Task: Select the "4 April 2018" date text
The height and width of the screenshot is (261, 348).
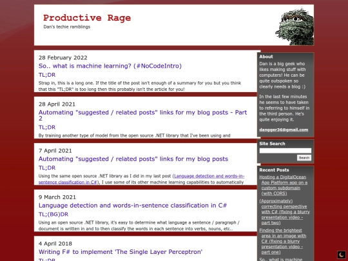Action: pos(55,244)
